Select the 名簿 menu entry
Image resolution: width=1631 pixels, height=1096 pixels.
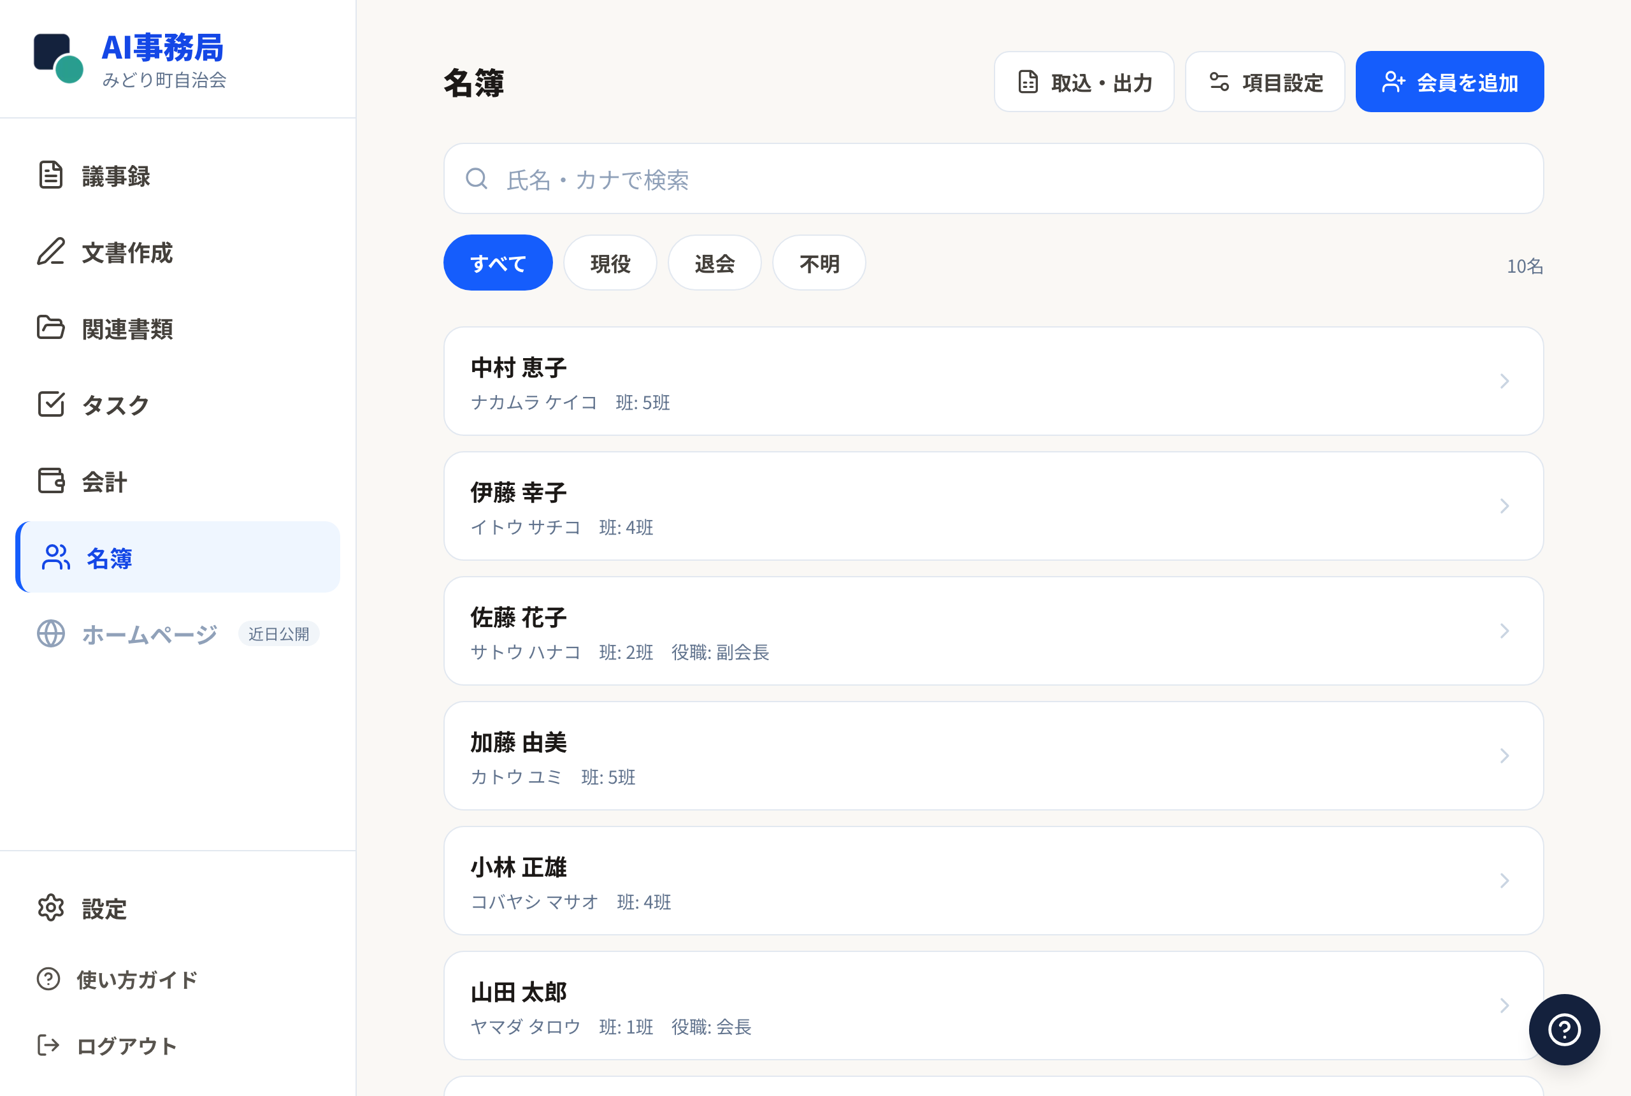coord(178,557)
